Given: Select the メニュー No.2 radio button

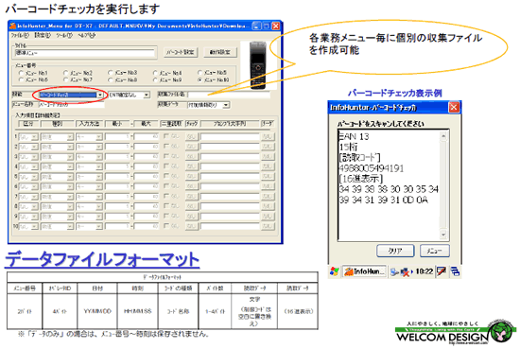Looking at the screenshot, I should click(65, 73).
